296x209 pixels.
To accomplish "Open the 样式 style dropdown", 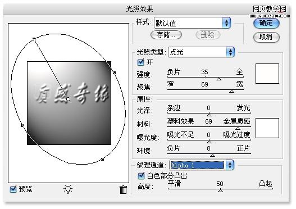I will (x=192, y=23).
